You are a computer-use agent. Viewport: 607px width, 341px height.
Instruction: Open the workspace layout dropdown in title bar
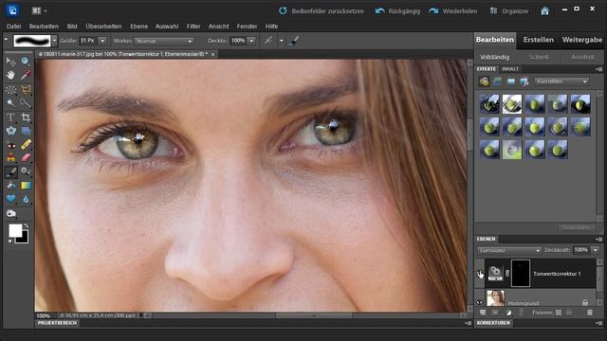[x=39, y=10]
